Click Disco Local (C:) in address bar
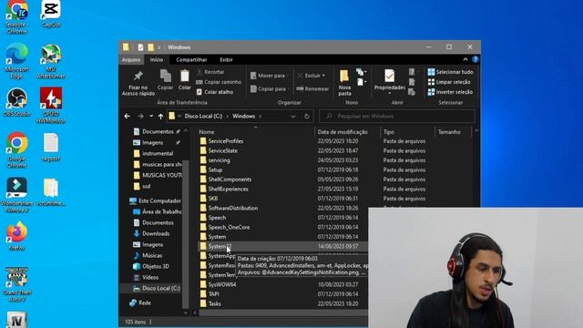The image size is (583, 328). coord(203,116)
